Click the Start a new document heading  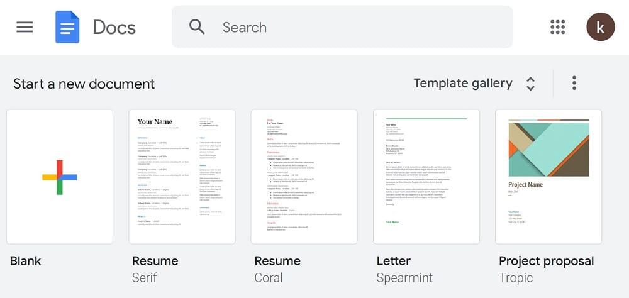coord(84,84)
